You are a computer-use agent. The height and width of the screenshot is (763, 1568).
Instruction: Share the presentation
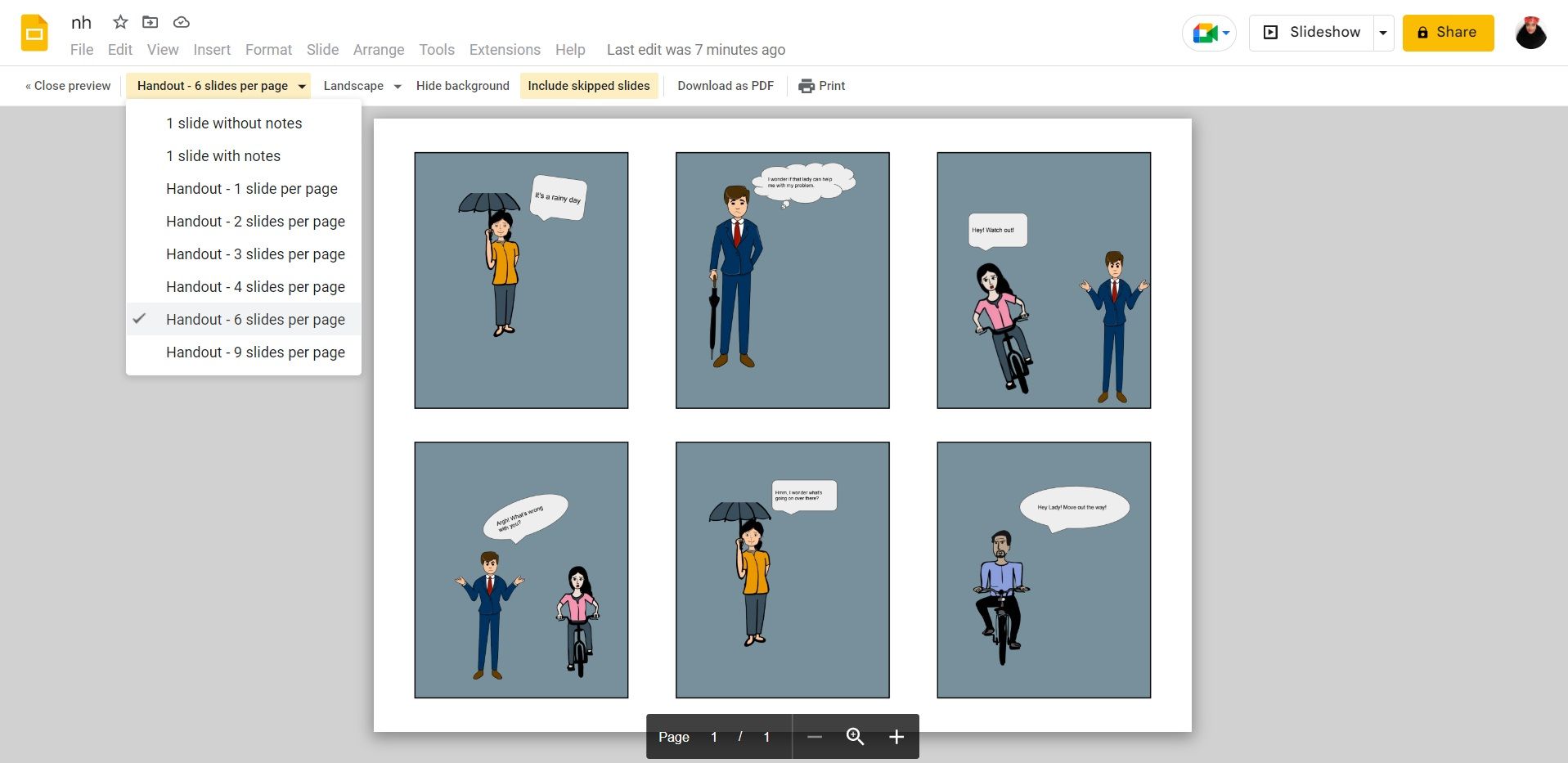click(1447, 33)
